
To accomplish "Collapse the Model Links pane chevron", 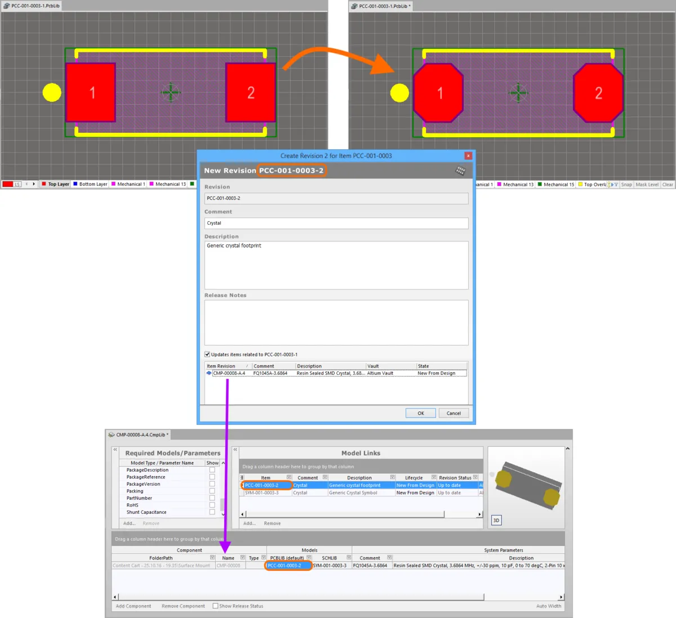I will 235,450.
